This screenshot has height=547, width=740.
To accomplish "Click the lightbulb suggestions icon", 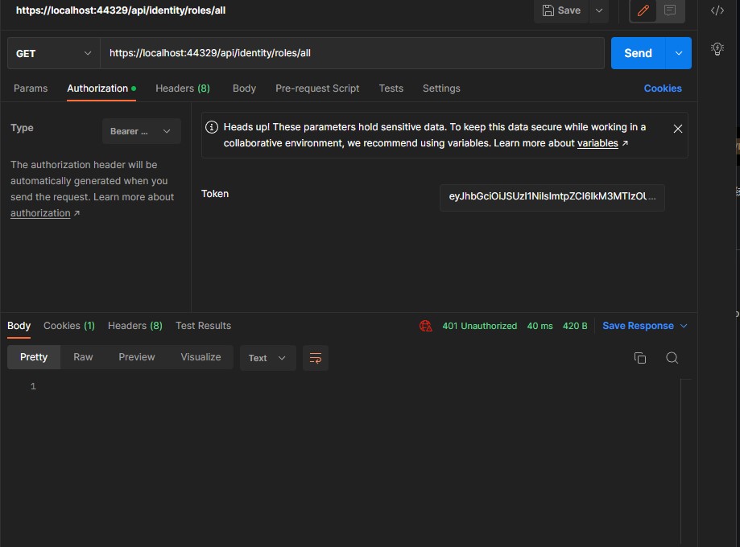I will point(717,48).
